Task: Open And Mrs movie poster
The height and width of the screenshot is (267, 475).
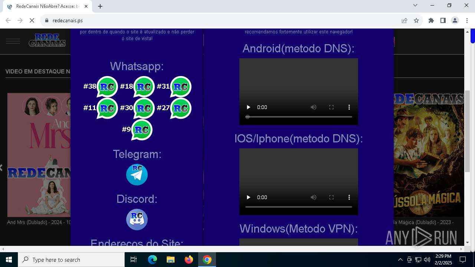Action: [39, 155]
